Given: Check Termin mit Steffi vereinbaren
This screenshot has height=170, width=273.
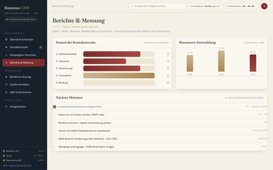Looking at the screenshot, I should click(55, 131).
